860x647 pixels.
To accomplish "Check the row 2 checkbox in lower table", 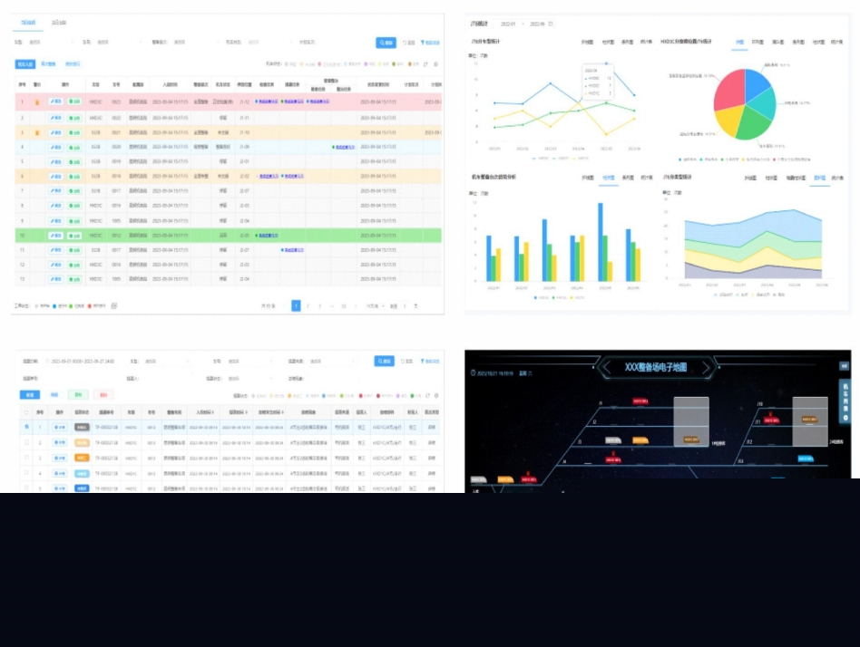I will [x=25, y=442].
